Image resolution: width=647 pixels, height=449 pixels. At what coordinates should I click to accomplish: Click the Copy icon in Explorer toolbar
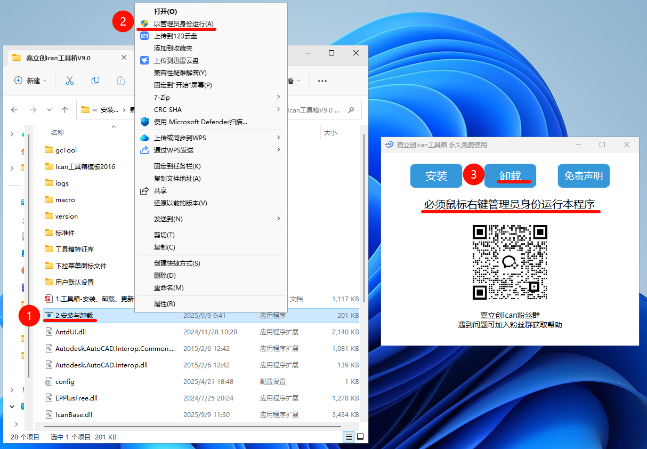[x=95, y=81]
